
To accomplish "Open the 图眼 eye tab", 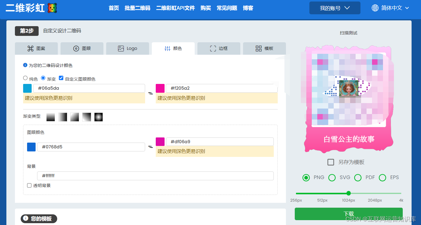I will (x=82, y=48).
